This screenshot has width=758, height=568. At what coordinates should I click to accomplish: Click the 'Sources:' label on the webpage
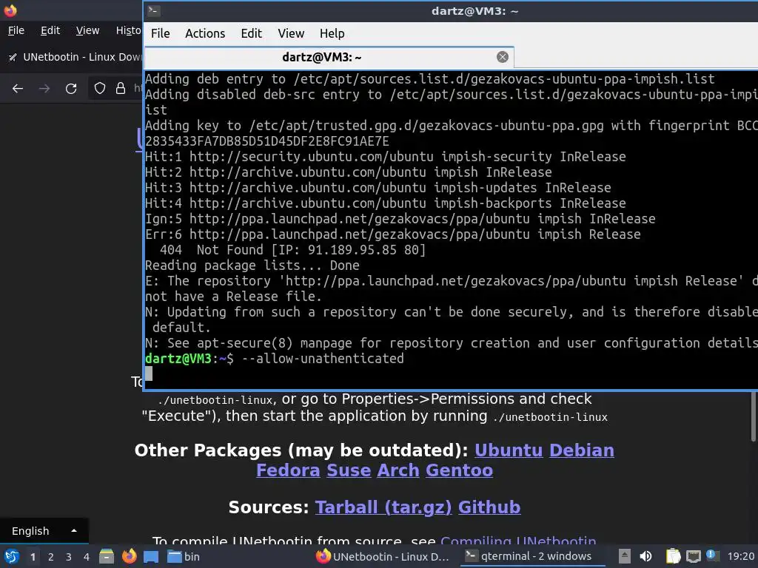268,507
